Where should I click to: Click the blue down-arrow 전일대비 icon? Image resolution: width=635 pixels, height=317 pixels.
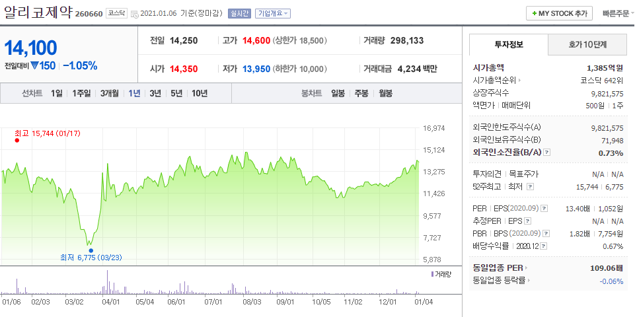coord(34,65)
